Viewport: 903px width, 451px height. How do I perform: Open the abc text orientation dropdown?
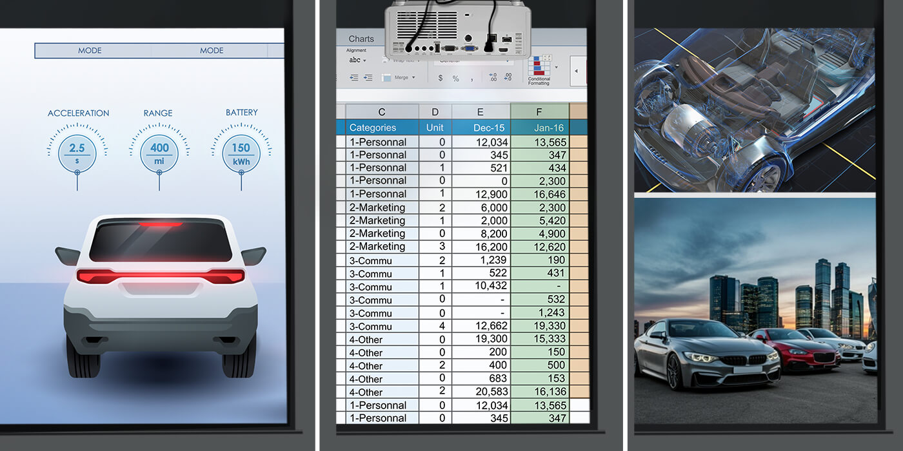364,60
